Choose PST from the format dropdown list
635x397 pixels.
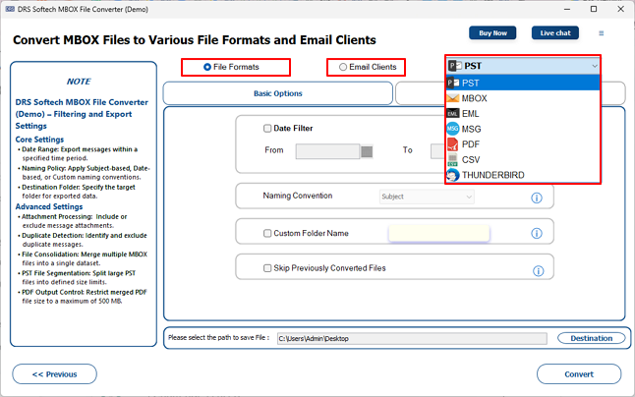[x=522, y=83]
